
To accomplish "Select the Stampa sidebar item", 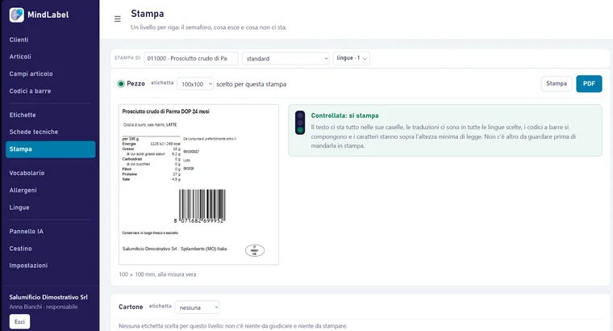I will [x=51, y=149].
